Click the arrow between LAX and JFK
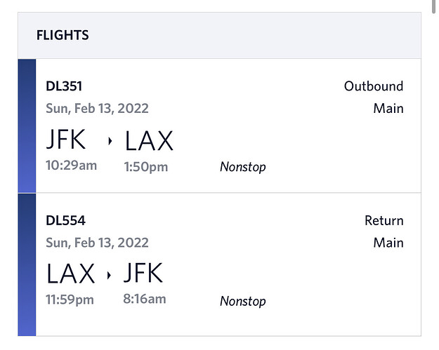This screenshot has height=350, width=439. (109, 275)
